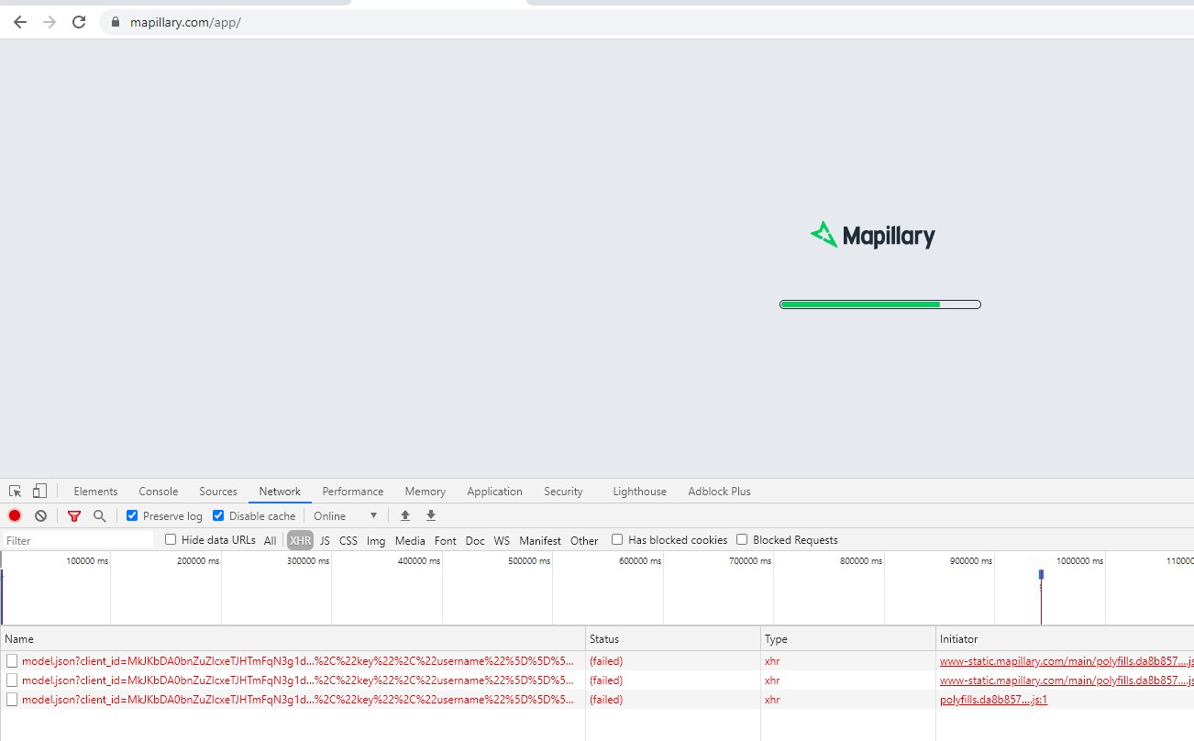1194x741 pixels.
Task: Clear the network log
Action: [x=40, y=515]
